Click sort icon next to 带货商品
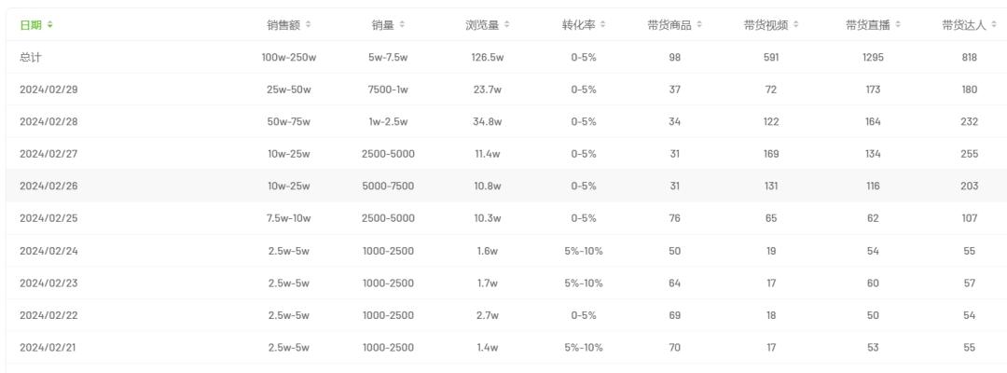The width and height of the screenshot is (1007, 373). [699, 25]
